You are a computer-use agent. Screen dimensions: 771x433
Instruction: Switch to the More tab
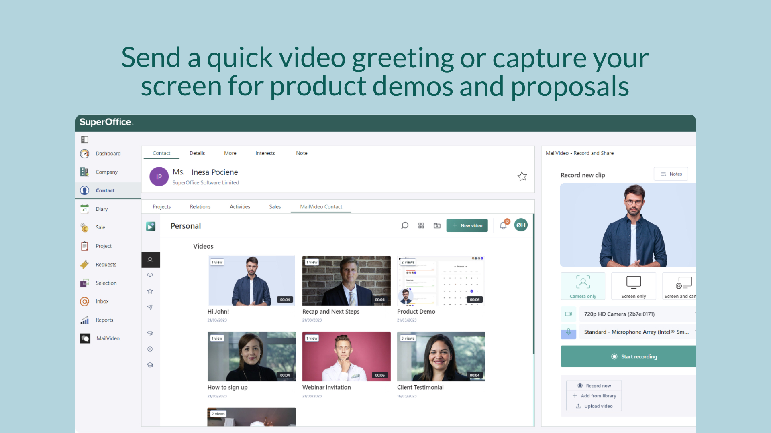[230, 153]
